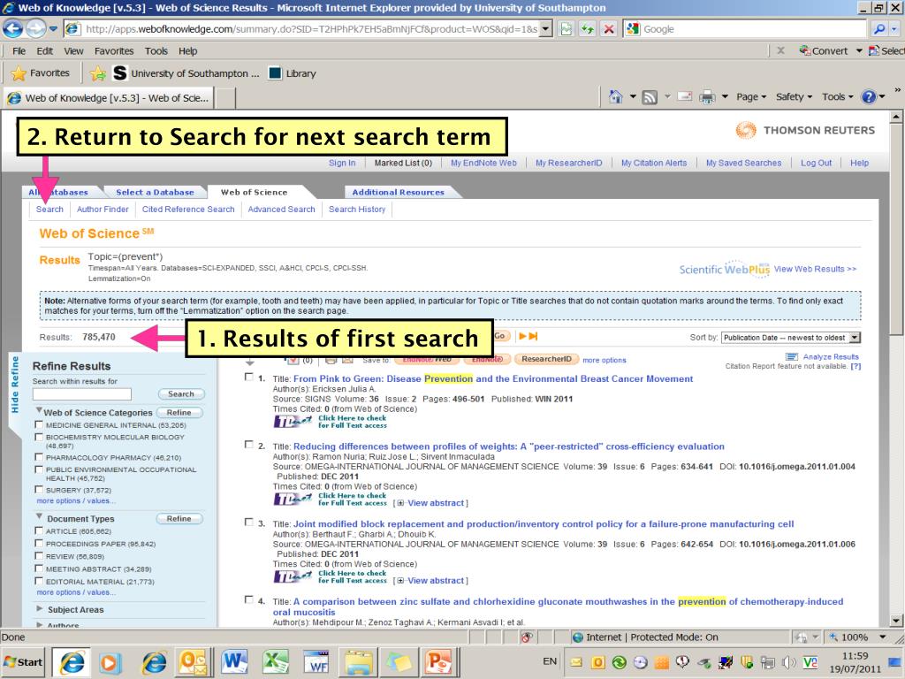Collapse the Web of Science Categories section

pos(39,410)
